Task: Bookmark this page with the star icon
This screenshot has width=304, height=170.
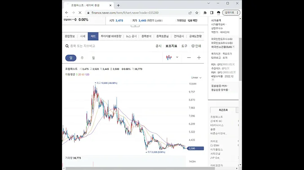Action: point(197,13)
